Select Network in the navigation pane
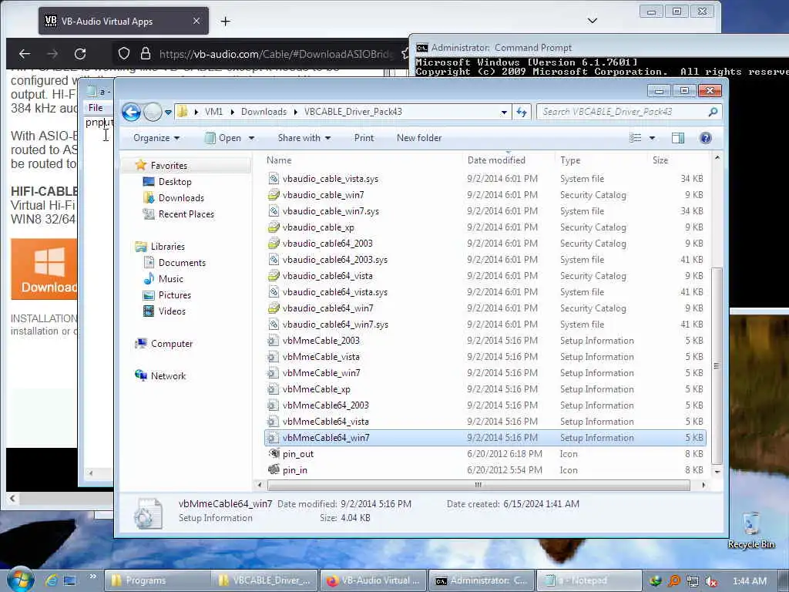 (168, 375)
